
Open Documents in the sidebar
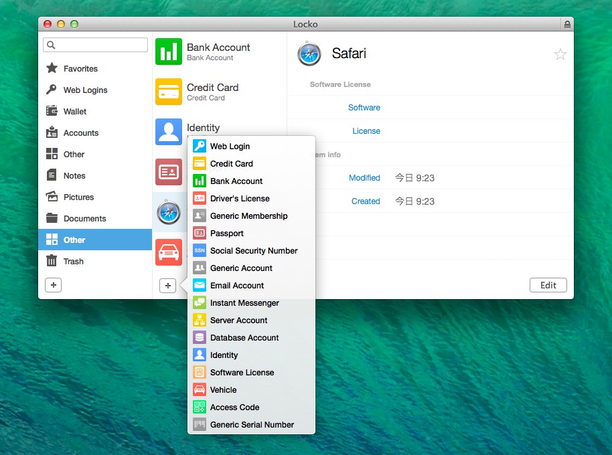click(x=95, y=218)
